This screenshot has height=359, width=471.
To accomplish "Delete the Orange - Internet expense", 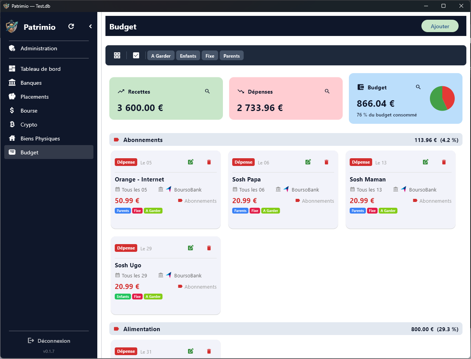I will pyautogui.click(x=209, y=162).
